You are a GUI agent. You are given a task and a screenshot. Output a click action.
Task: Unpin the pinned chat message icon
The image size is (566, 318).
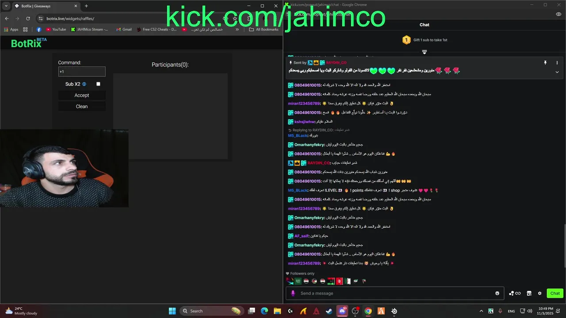click(545, 63)
